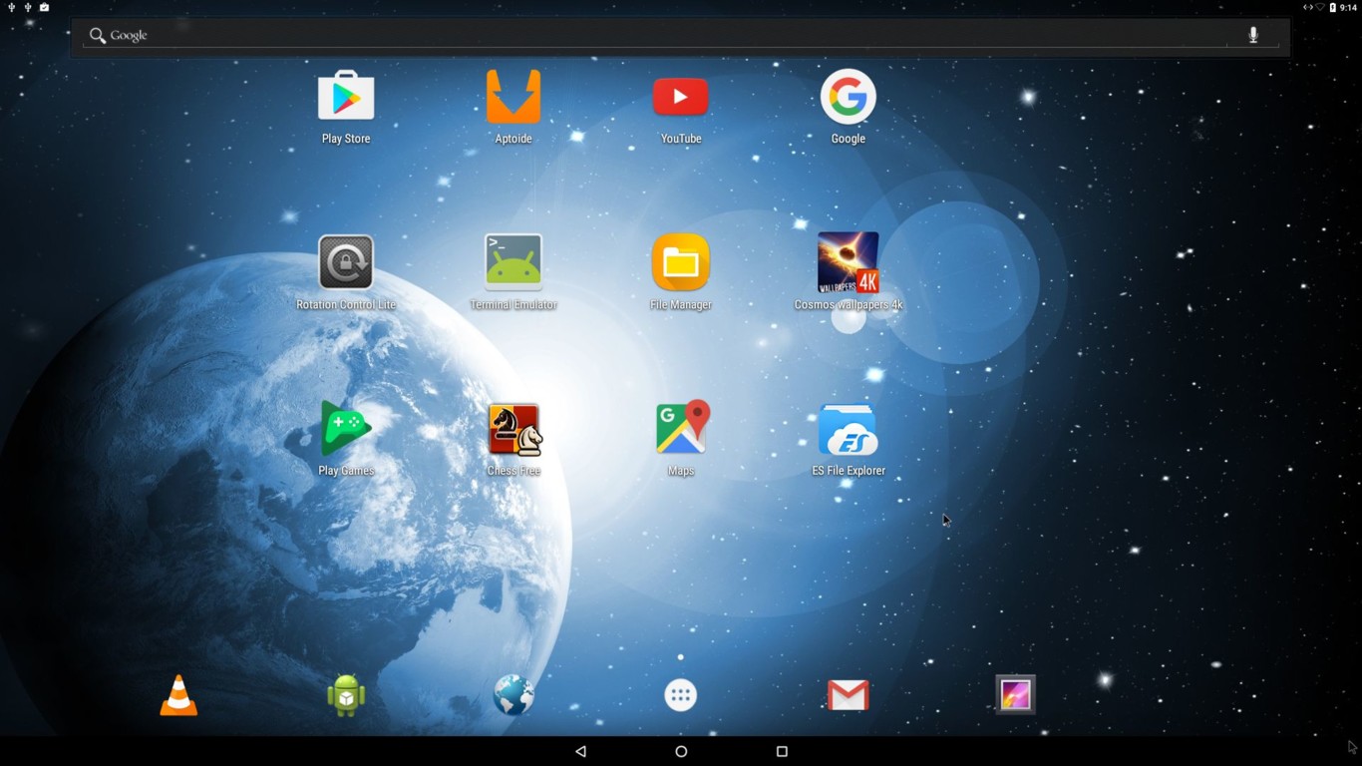The height and width of the screenshot is (766, 1362).
Task: Open the Play Store
Action: [346, 97]
